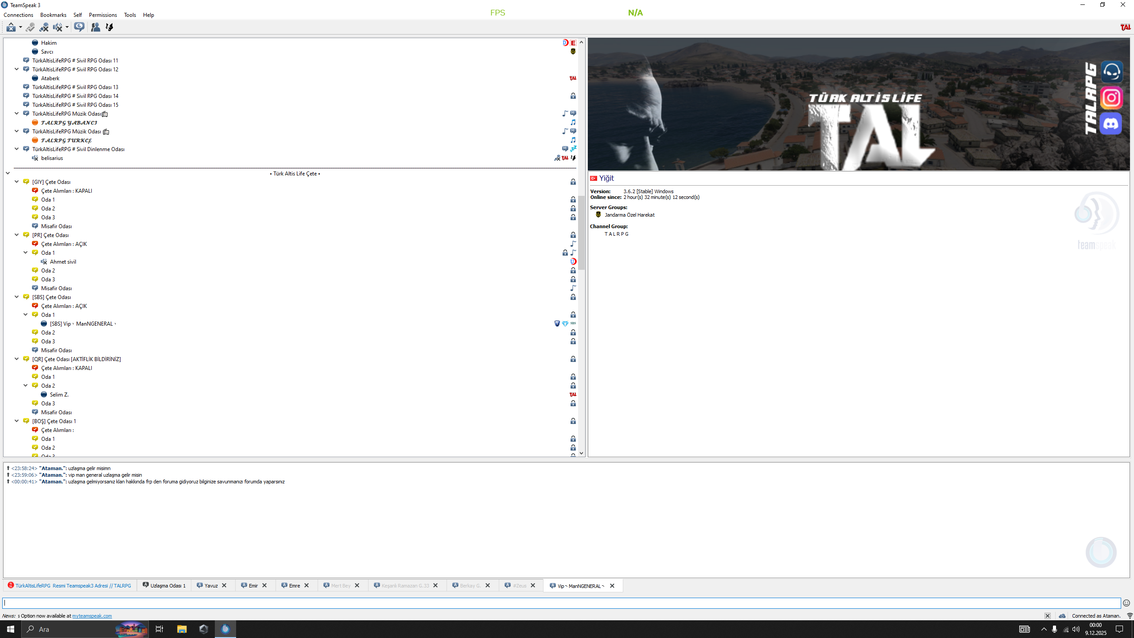Click sleep Zz icon on Sivil Dinlenme Odası
The height and width of the screenshot is (638, 1134).
[573, 149]
